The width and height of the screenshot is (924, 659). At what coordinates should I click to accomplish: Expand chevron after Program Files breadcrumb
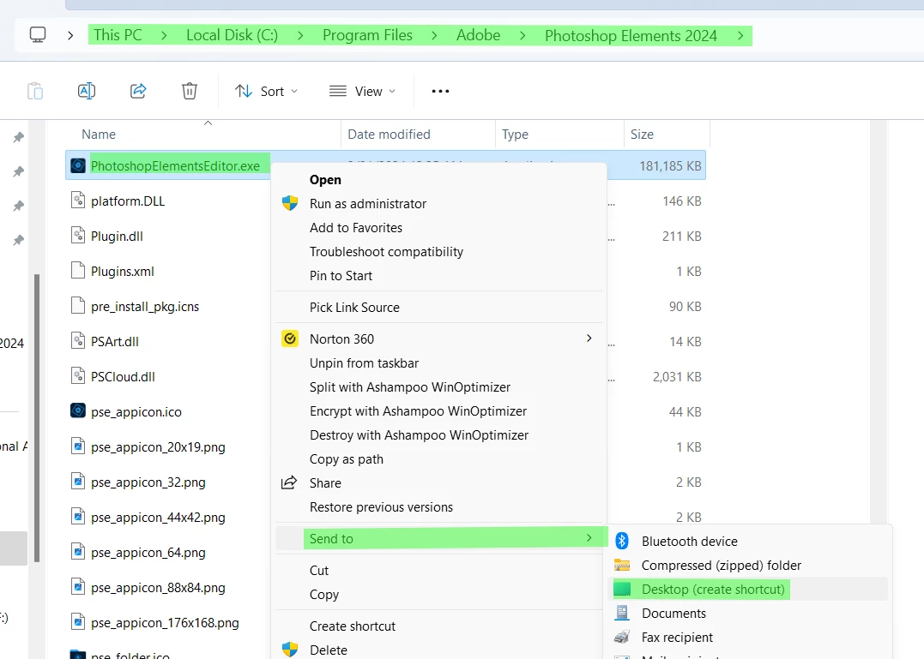[434, 36]
